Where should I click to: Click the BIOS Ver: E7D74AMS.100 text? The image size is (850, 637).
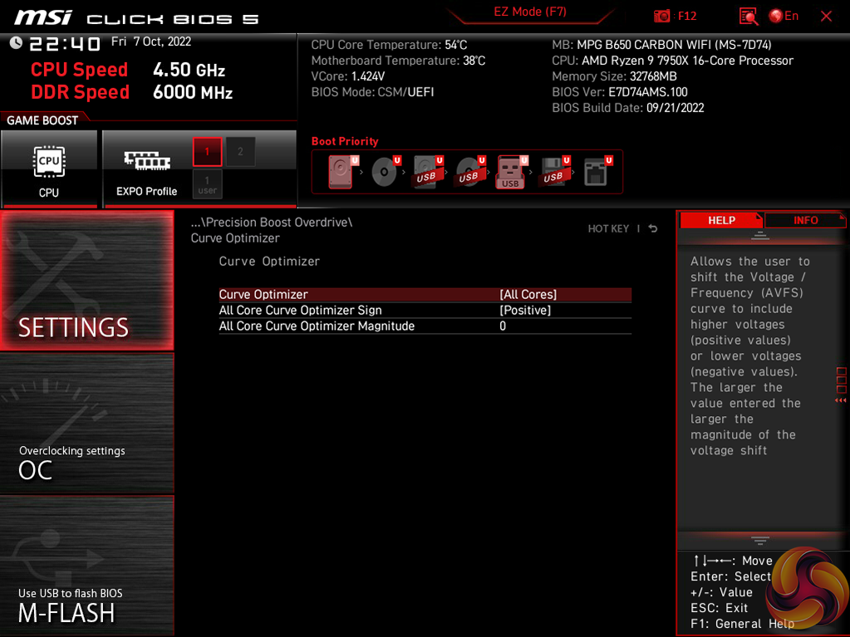(x=620, y=92)
